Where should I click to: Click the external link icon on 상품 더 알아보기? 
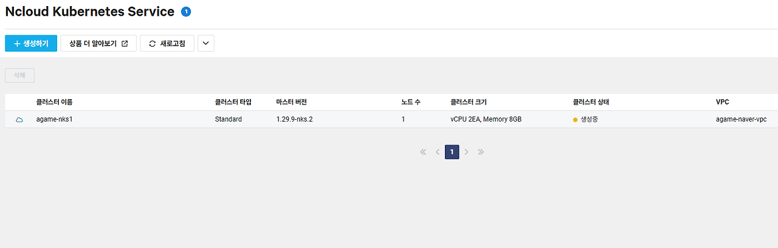[x=125, y=44]
